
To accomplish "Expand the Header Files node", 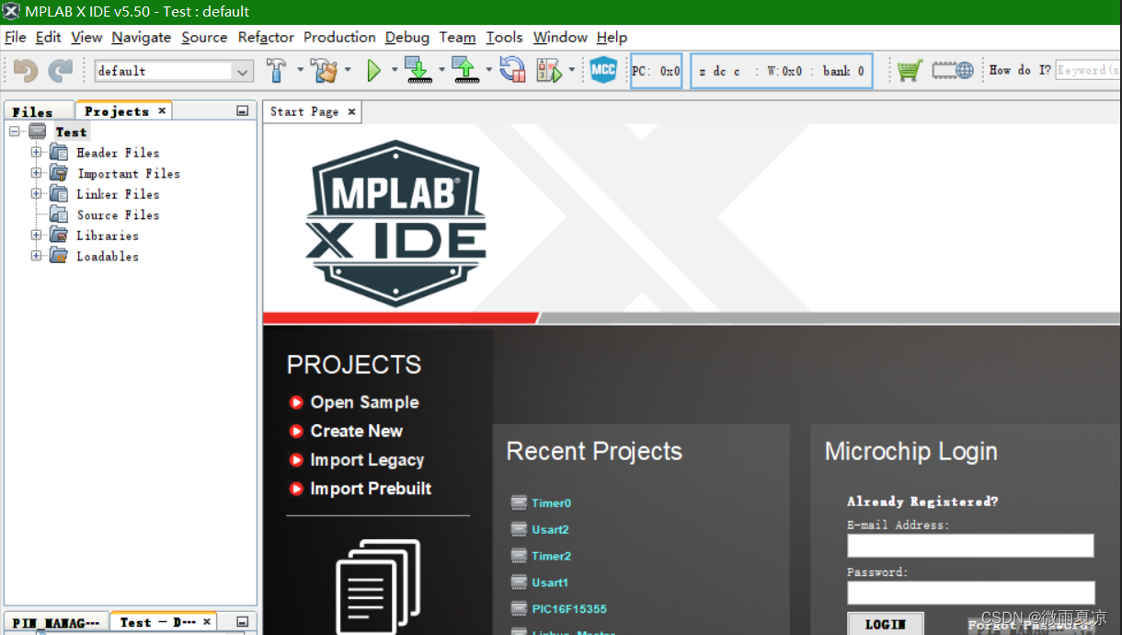I will 36,153.
